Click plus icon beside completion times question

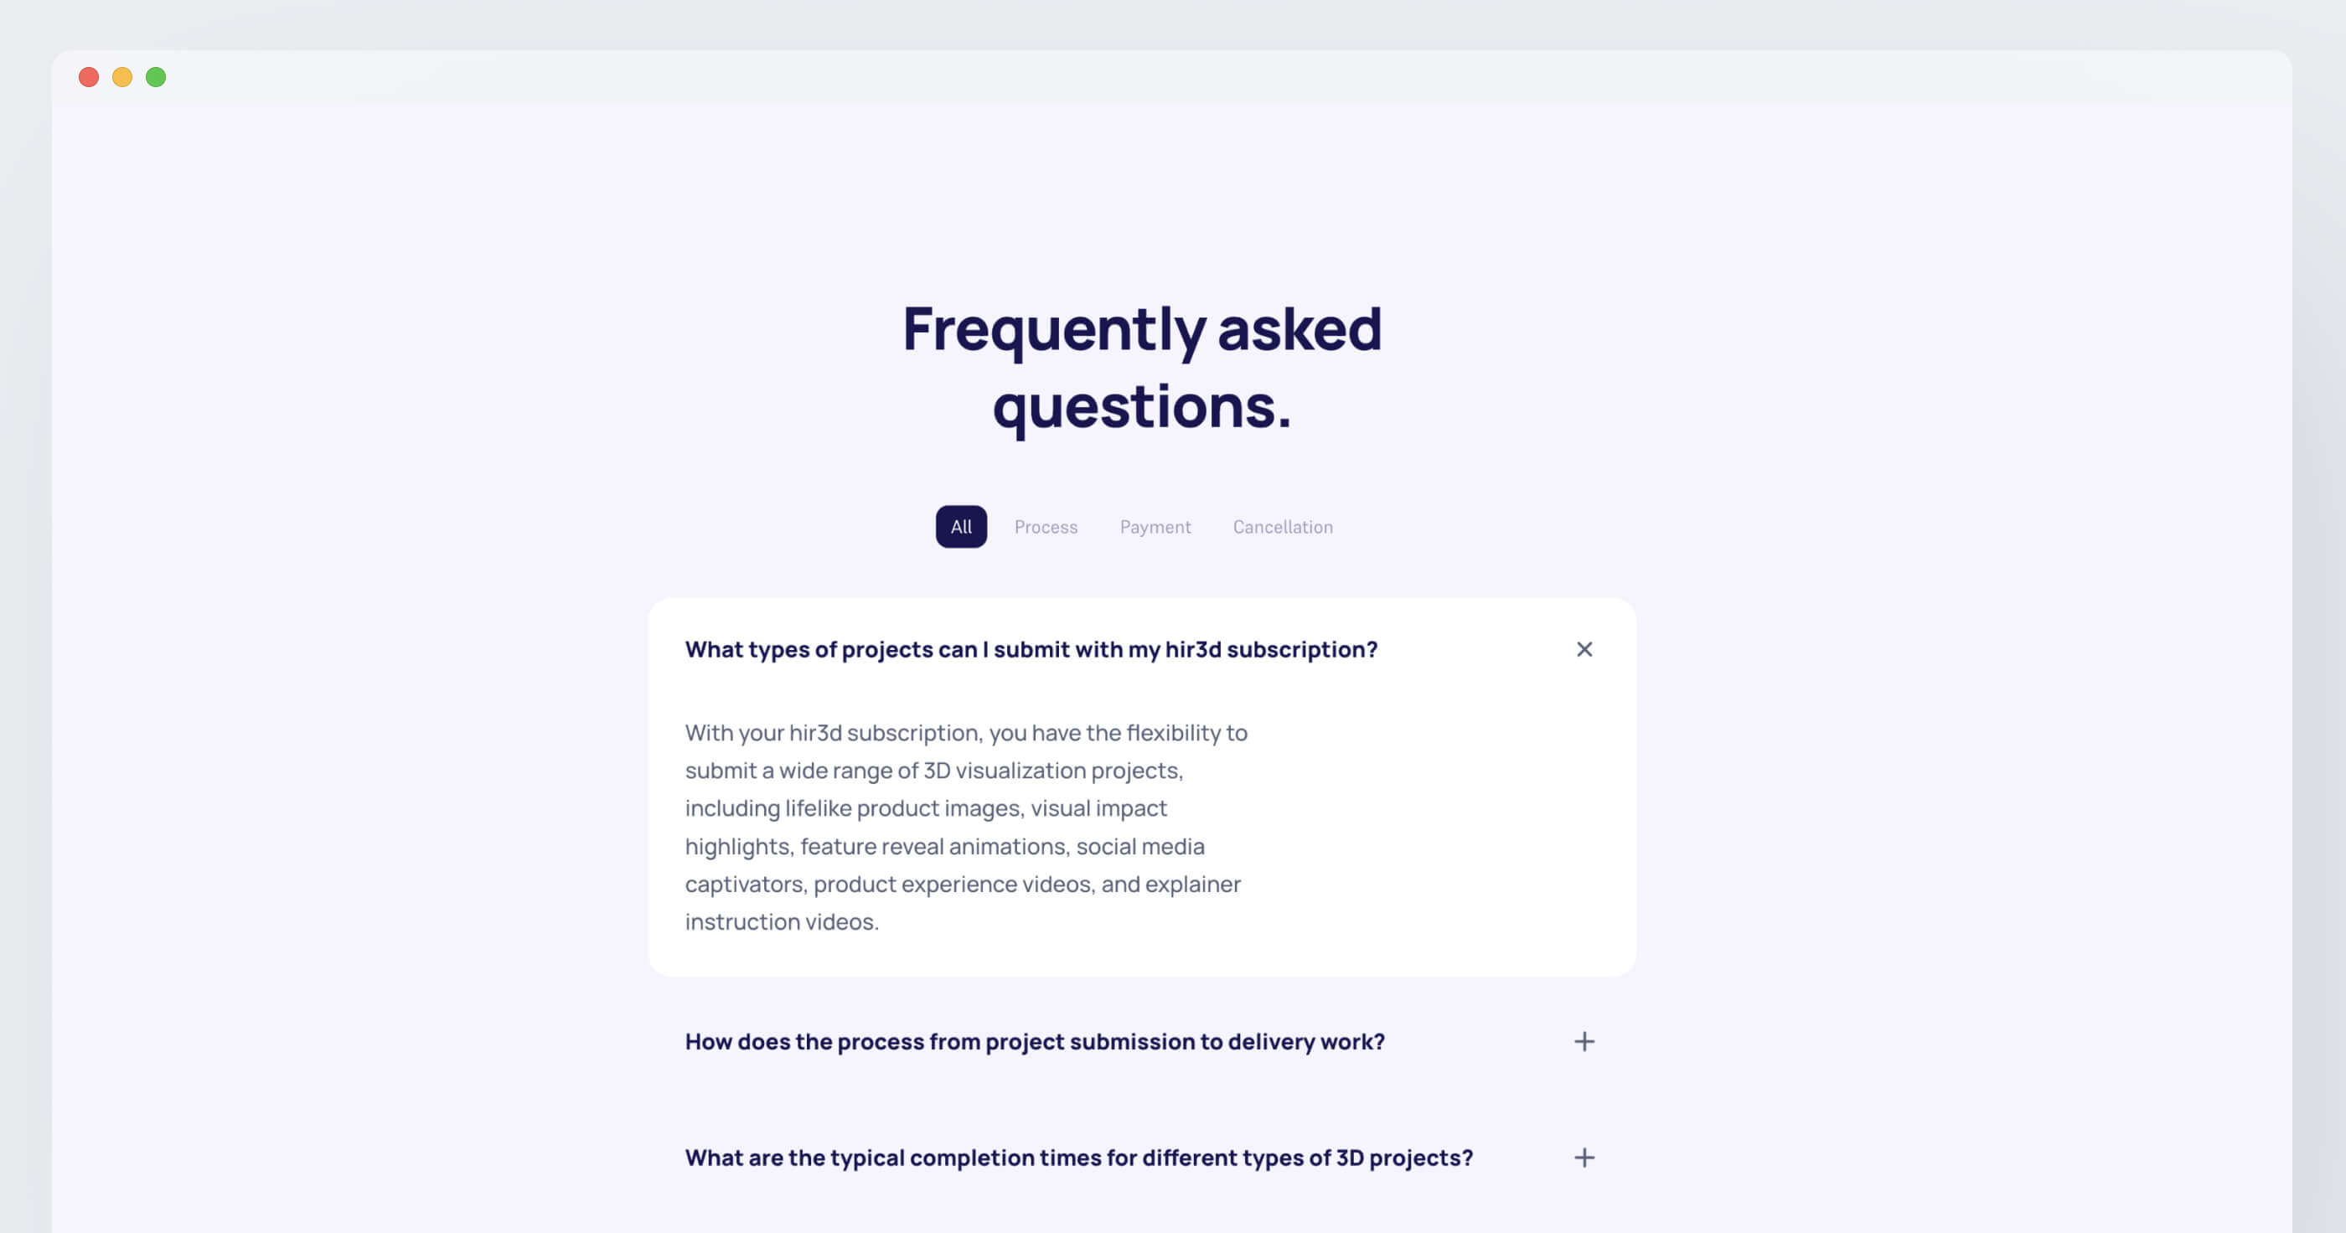tap(1584, 1158)
